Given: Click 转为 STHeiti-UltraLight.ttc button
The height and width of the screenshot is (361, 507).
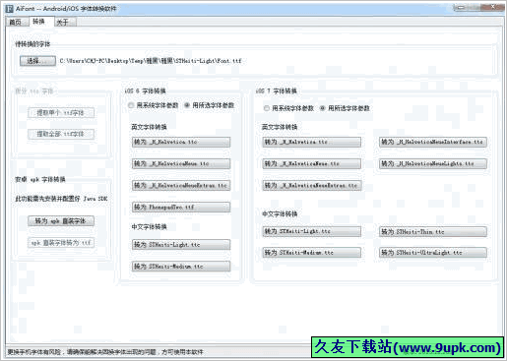Looking at the screenshot, I should pyautogui.click(x=433, y=253).
